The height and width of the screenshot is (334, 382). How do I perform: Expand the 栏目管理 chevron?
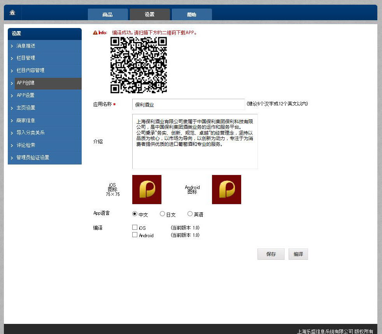point(12,58)
